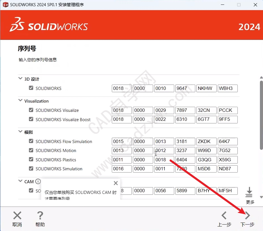Viewport: 263px width, 231px height.
Task: Click Visualize serial field containing 7897
Action: (185, 110)
